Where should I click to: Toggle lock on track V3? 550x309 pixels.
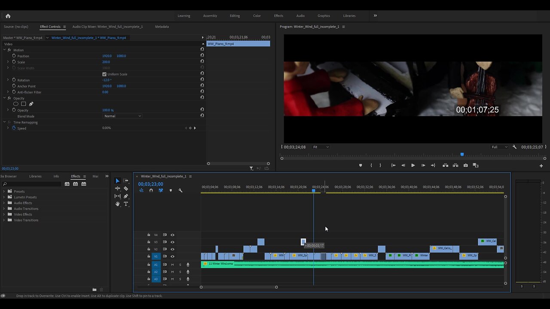[149, 242]
